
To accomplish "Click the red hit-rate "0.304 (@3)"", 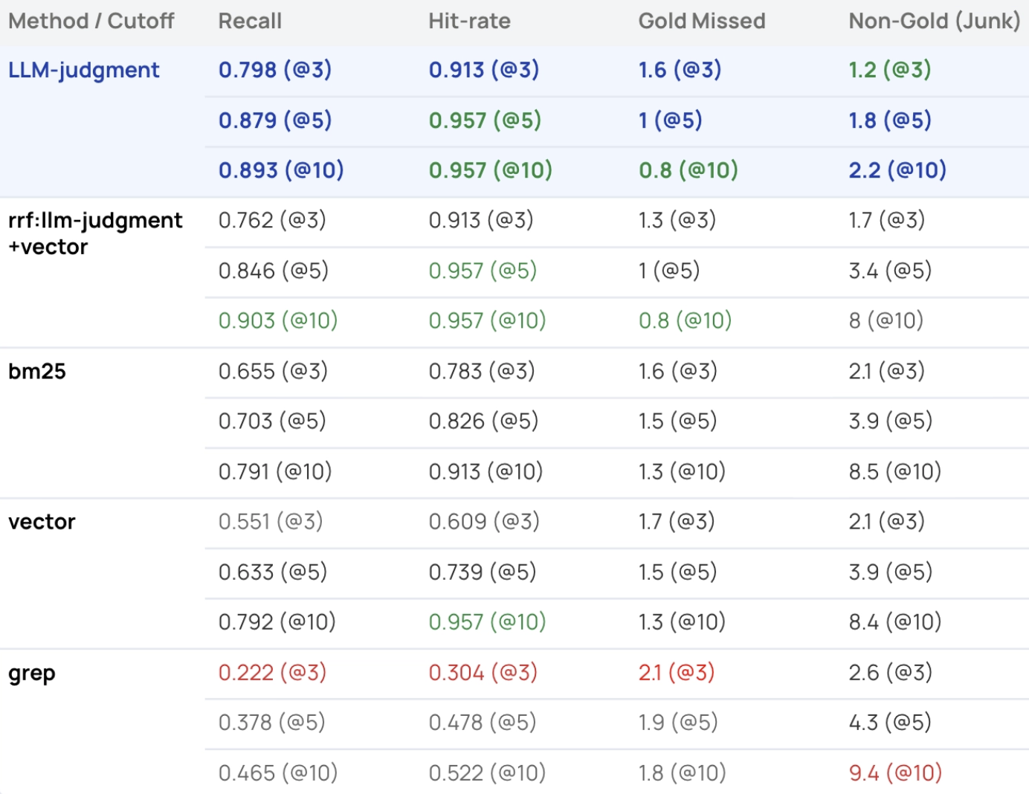I will (483, 672).
